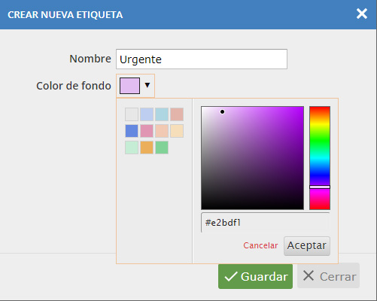This screenshot has height=301, width=377.
Task: Confirm the color with Aceptar
Action: click(307, 246)
